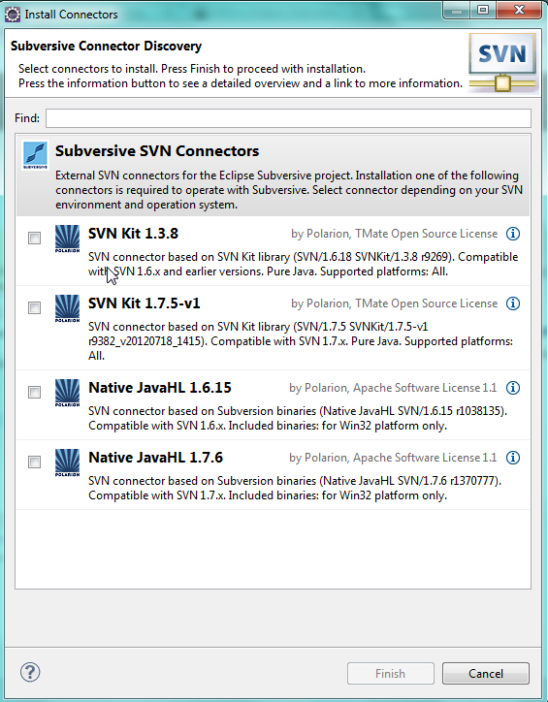Enable the SVN Kit 1.7.5-v1 checkbox
548x702 pixels.
tap(35, 308)
